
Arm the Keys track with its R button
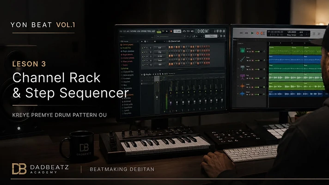[x=252, y=69]
